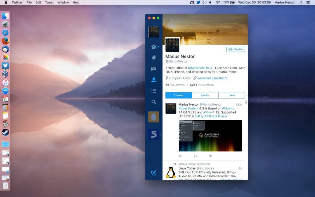Switch to the Media tab
315x197 pixels.
point(205,95)
